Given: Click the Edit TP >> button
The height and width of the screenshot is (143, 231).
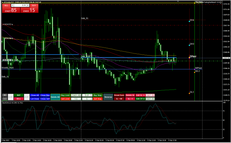Looking at the screenshot, I should pos(140,99).
